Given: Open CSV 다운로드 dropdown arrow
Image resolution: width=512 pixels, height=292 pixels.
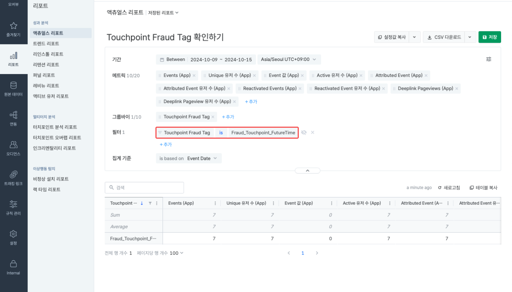Looking at the screenshot, I should pos(470,37).
